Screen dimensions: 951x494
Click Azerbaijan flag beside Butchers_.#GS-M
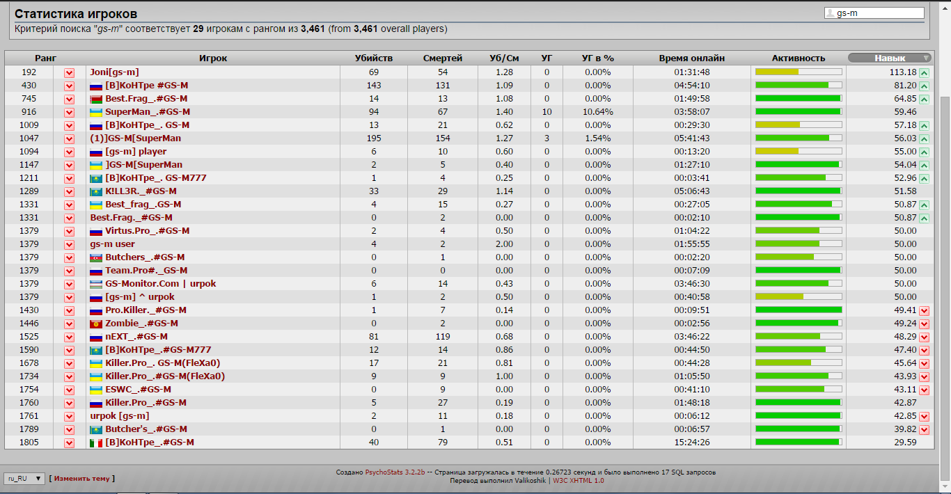pyautogui.click(x=96, y=257)
